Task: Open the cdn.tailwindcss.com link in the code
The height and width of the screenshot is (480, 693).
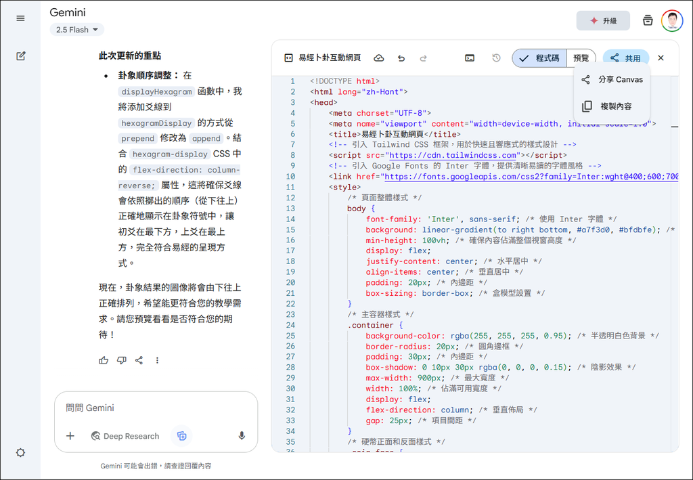Action: tap(453, 155)
